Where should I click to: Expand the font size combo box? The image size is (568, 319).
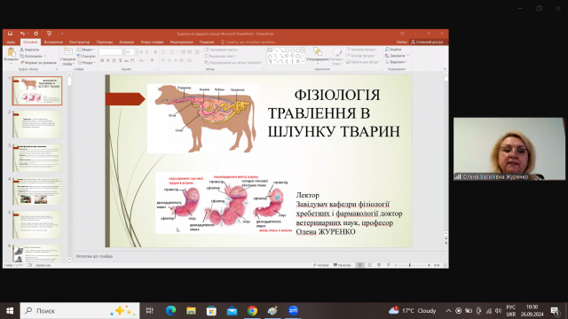pyautogui.click(x=136, y=52)
